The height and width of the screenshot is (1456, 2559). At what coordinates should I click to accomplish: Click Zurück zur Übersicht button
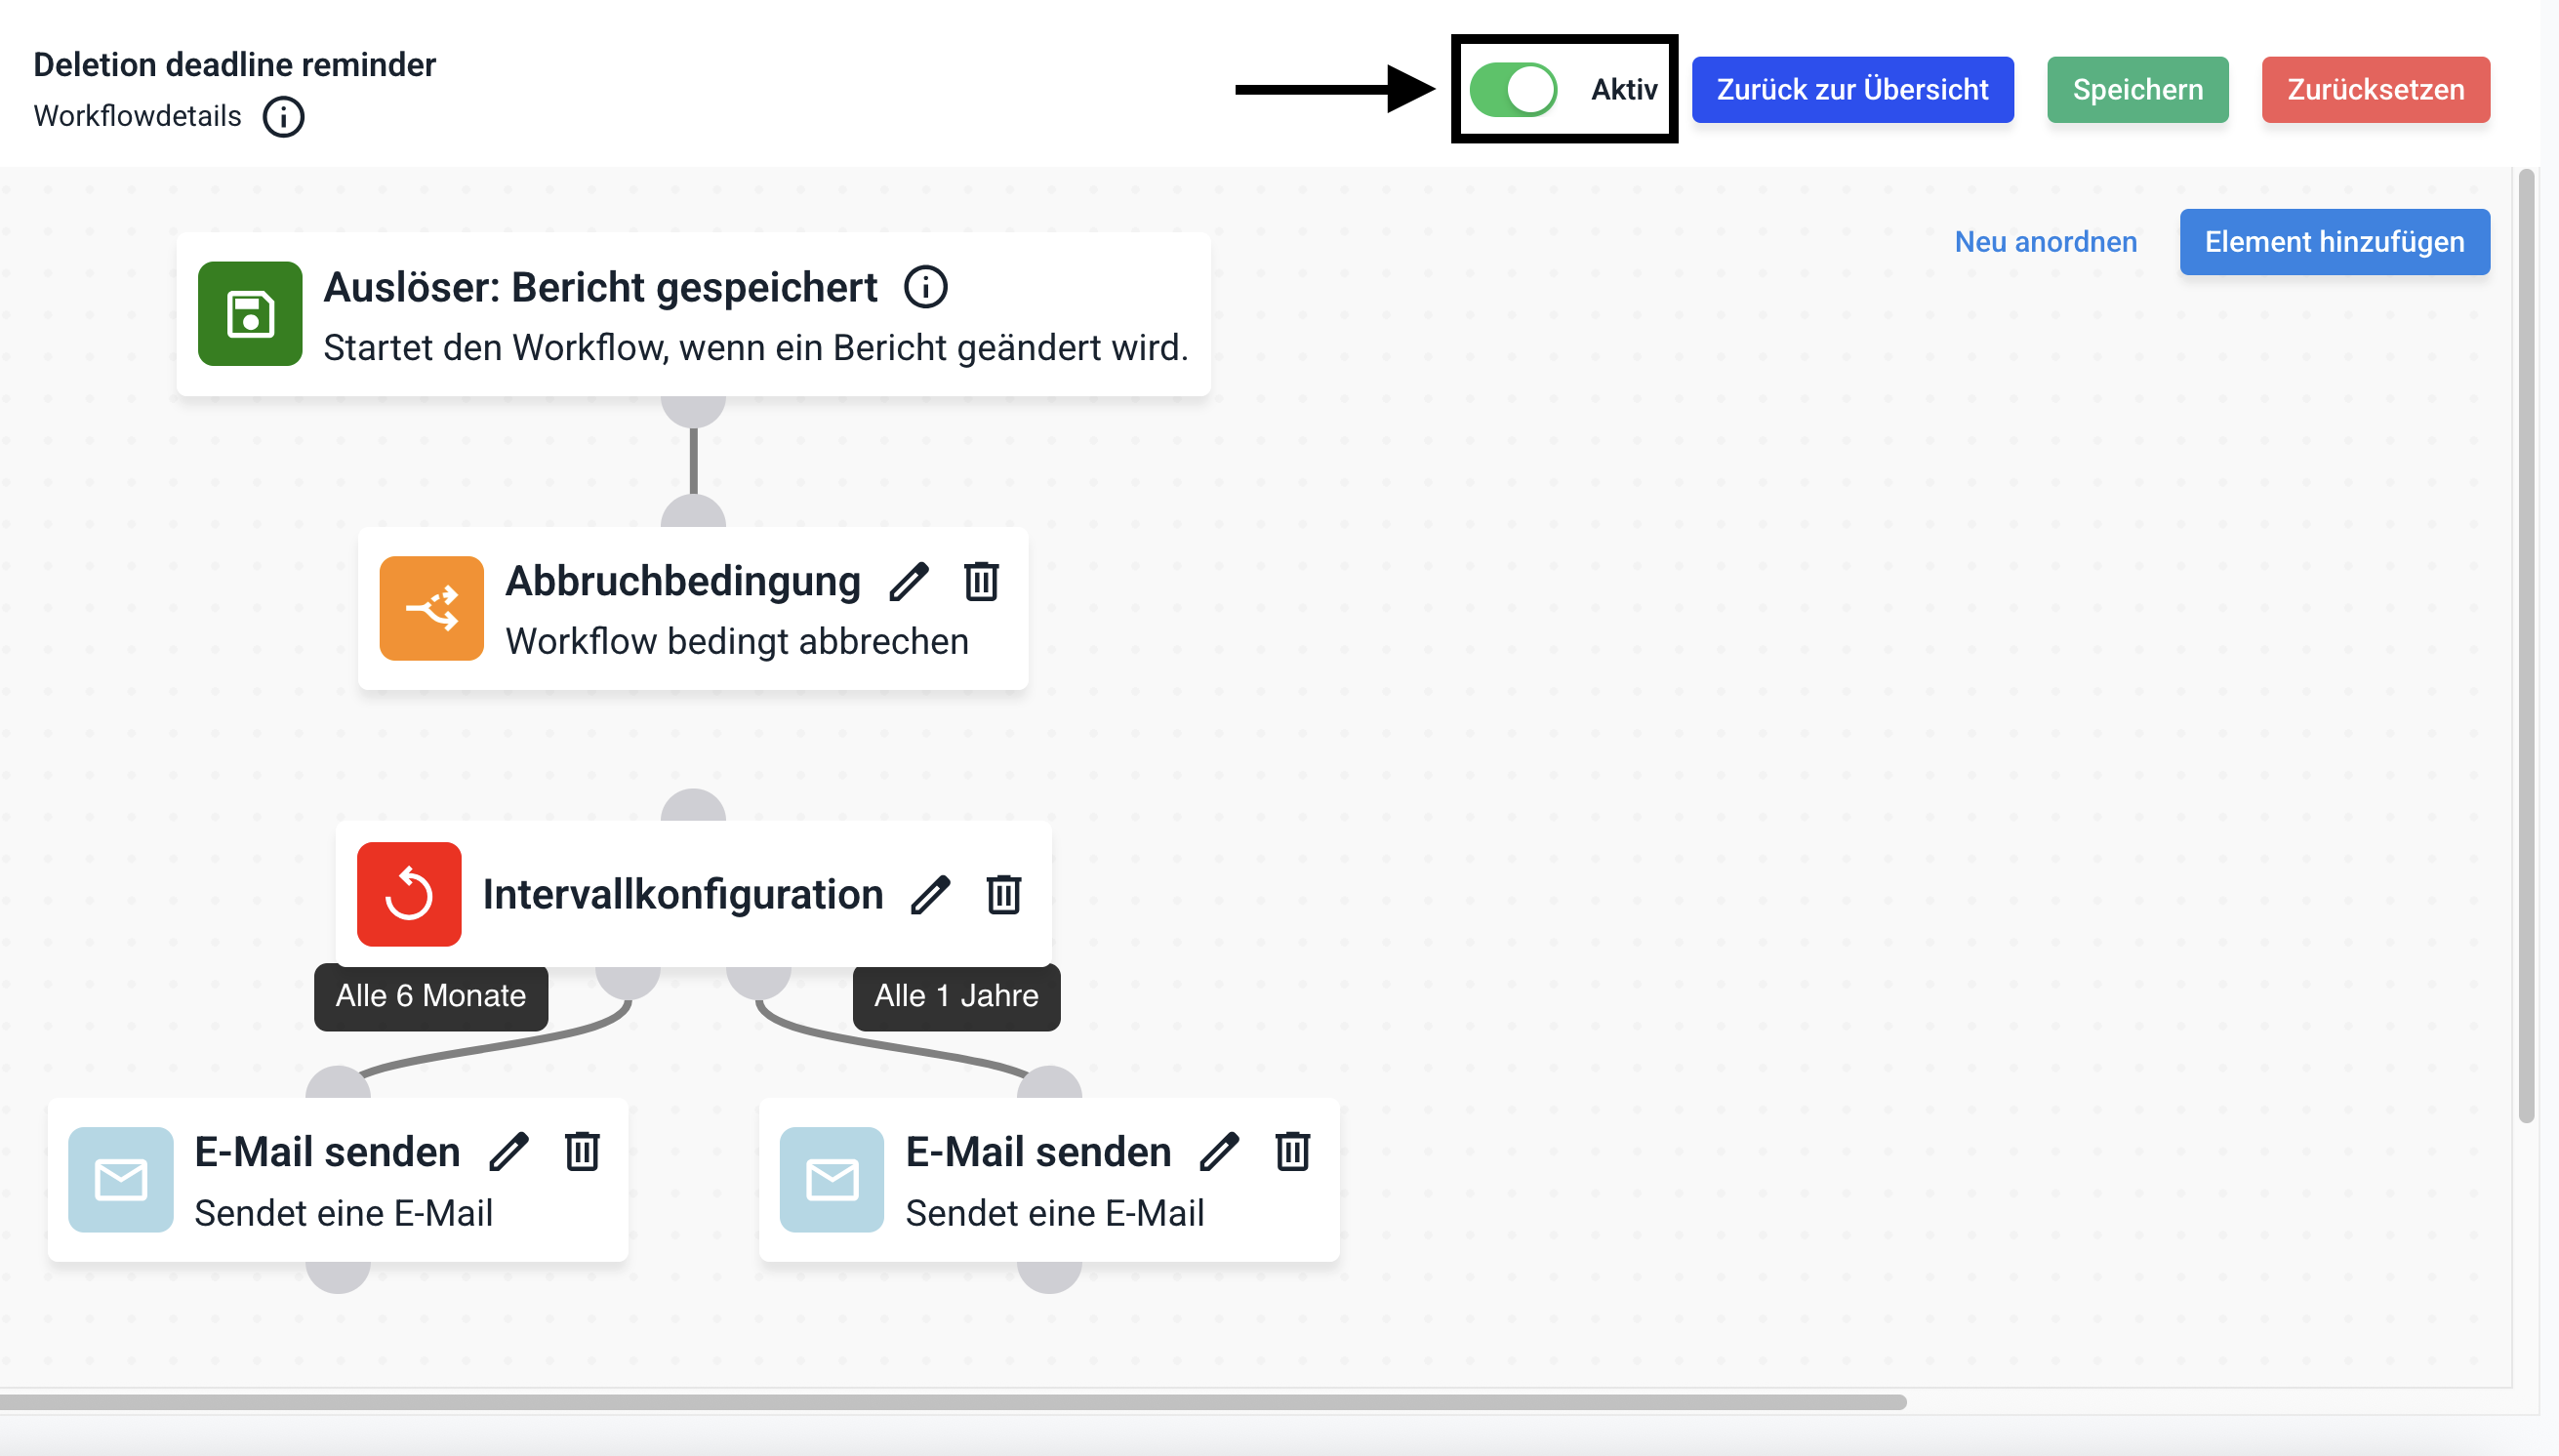[1852, 90]
